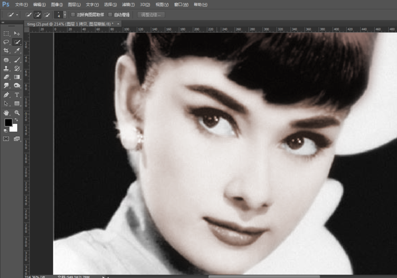Select the Clone Stamp tool
This screenshot has height=278, width=397.
coord(6,68)
